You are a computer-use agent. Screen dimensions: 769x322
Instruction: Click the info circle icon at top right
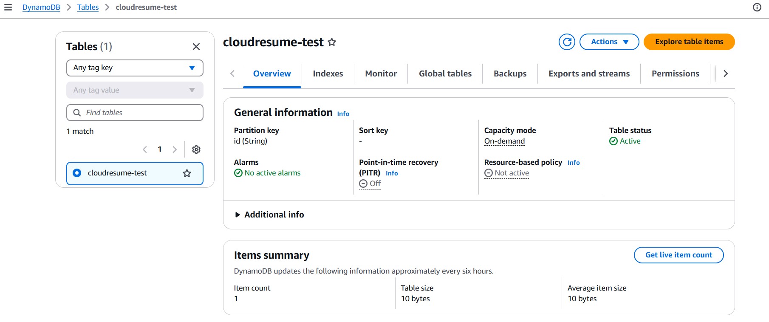757,7
